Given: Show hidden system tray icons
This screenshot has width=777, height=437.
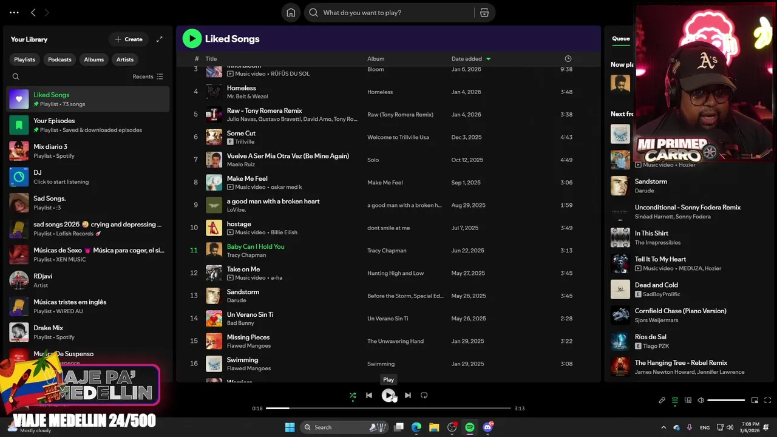Looking at the screenshot, I should 663,427.
